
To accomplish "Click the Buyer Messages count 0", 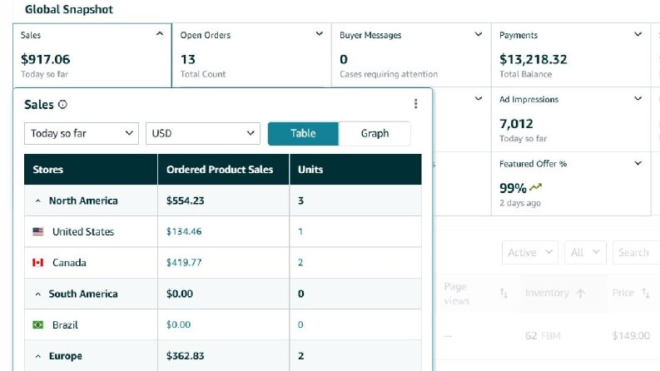I will 344,59.
